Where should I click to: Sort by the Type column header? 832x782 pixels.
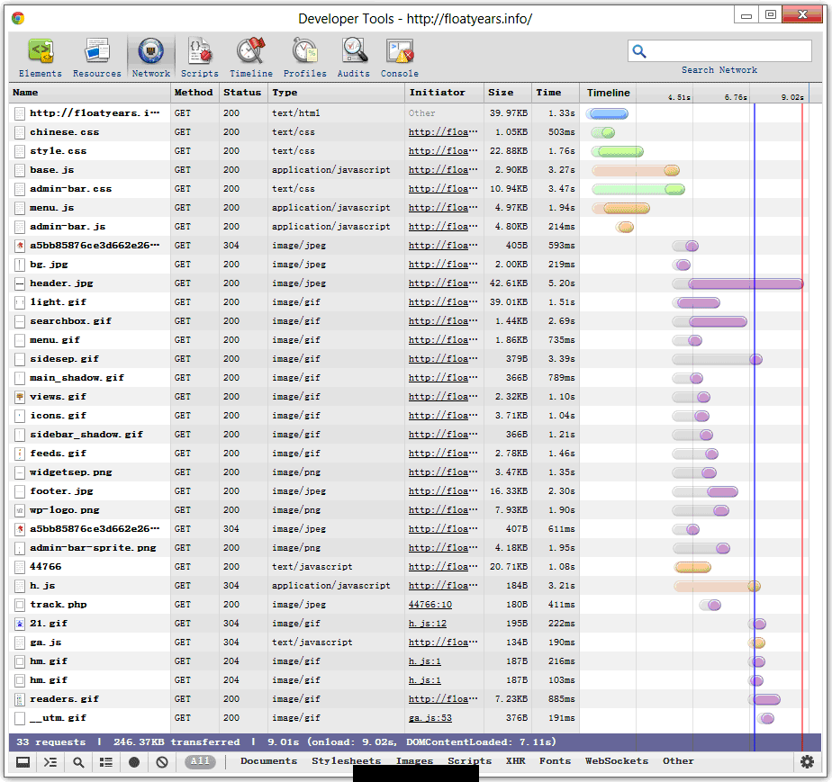337,93
